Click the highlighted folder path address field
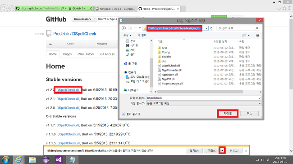The image size is (293, 164). [174, 28]
